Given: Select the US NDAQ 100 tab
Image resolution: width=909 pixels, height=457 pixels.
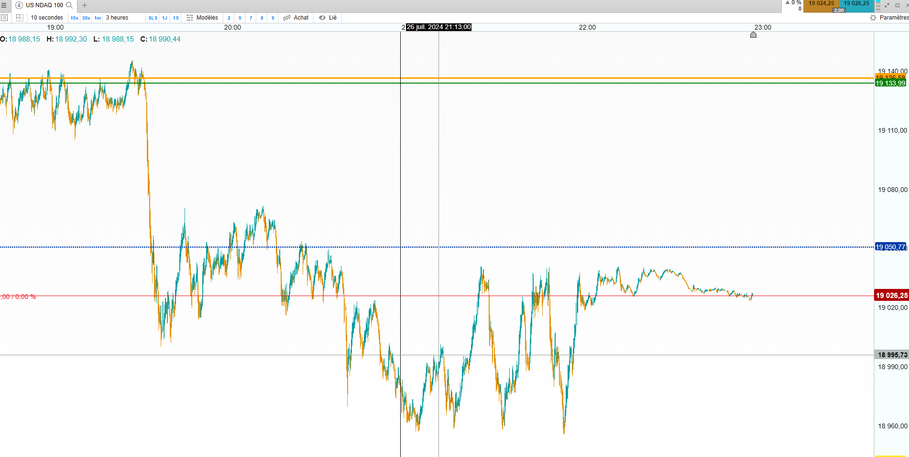Looking at the screenshot, I should click(x=44, y=5).
